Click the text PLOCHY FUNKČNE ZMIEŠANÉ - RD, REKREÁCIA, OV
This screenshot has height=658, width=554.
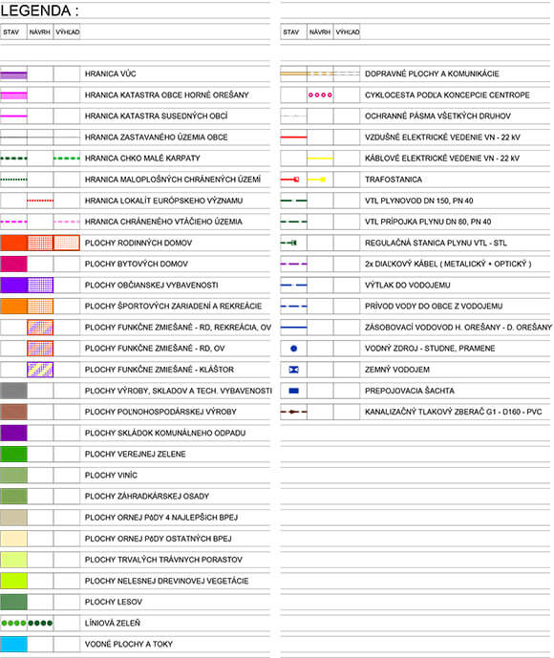[178, 328]
